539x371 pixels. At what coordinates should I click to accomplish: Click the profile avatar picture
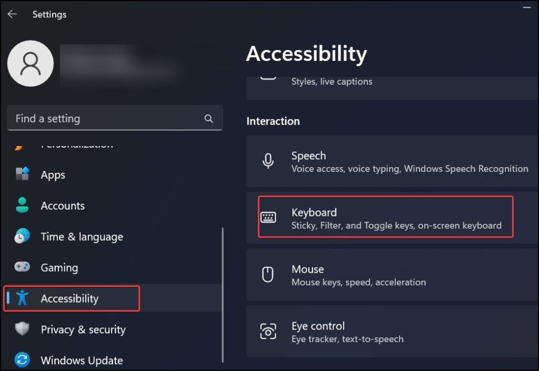click(x=31, y=63)
